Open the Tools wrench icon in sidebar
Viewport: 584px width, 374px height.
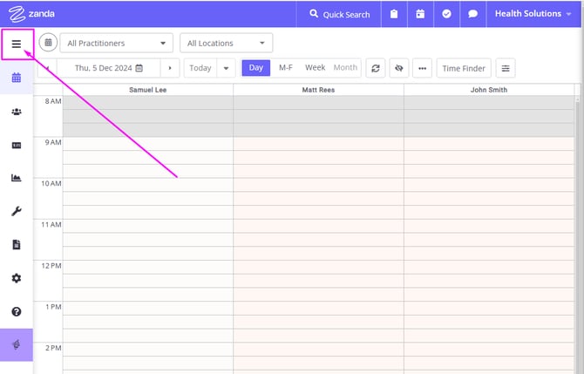tap(16, 211)
